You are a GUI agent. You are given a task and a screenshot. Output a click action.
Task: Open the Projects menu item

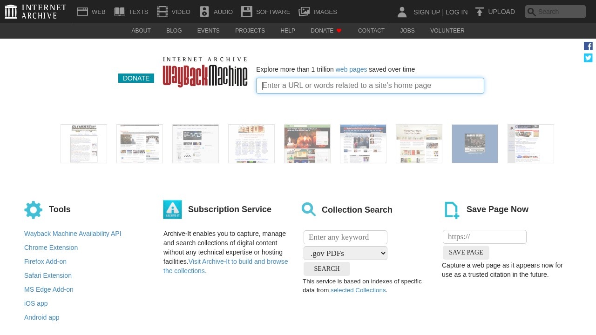[250, 31]
